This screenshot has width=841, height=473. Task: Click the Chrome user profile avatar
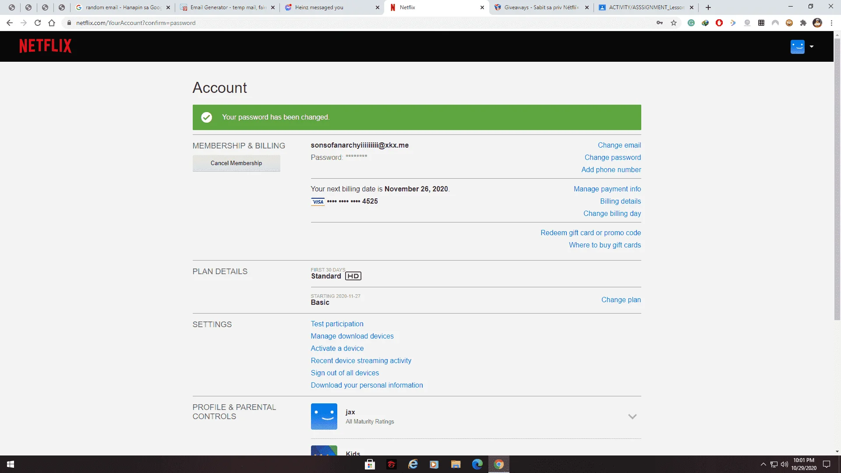(x=817, y=23)
